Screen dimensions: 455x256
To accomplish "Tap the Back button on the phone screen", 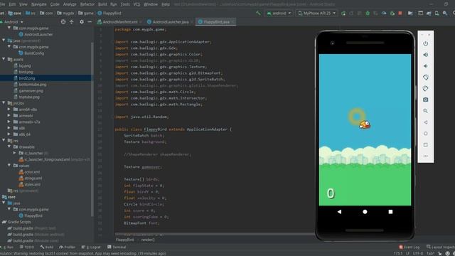I will click(x=339, y=212).
